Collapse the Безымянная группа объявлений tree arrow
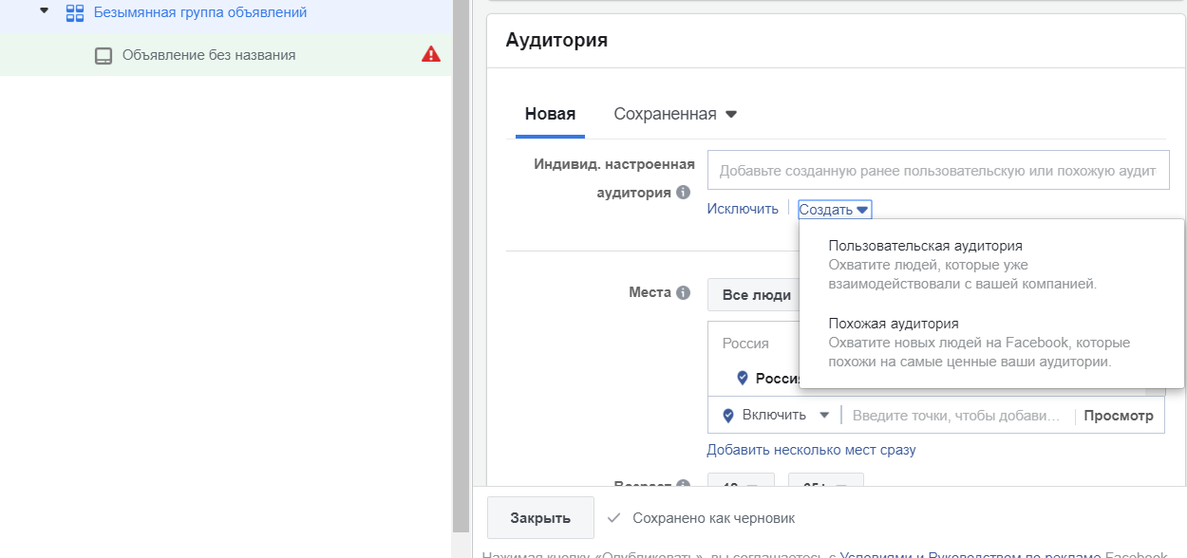 click(x=44, y=10)
